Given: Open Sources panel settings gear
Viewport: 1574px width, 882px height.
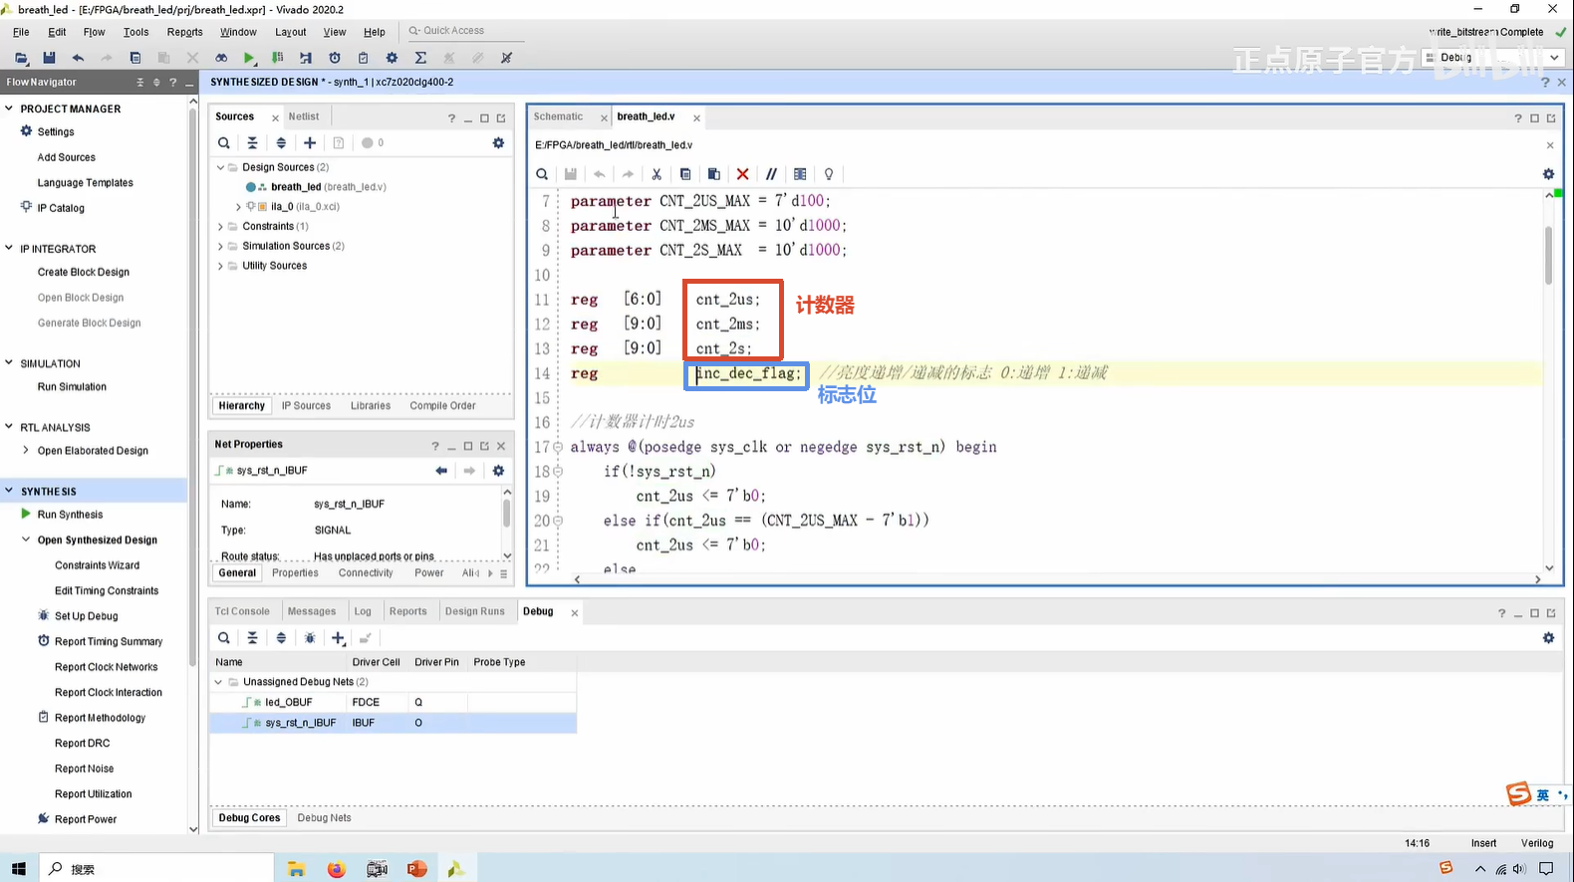Looking at the screenshot, I should [498, 143].
